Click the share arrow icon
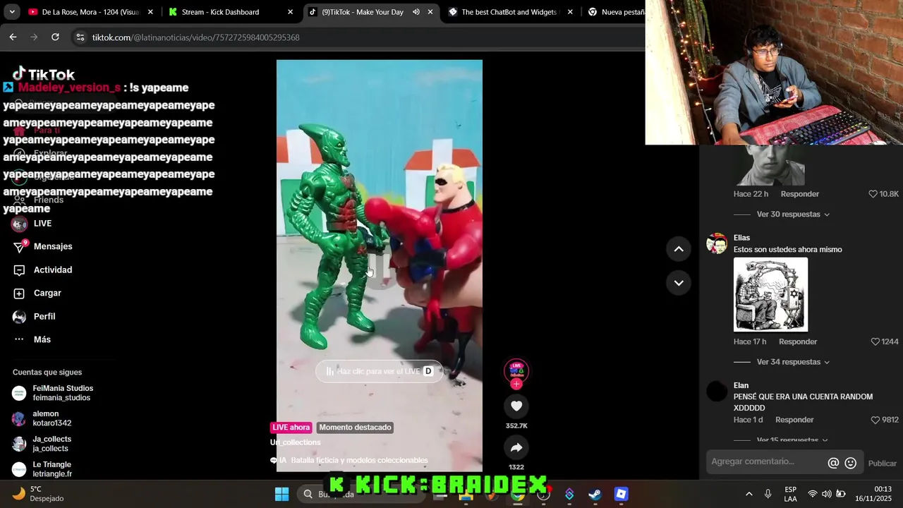 pos(516,447)
